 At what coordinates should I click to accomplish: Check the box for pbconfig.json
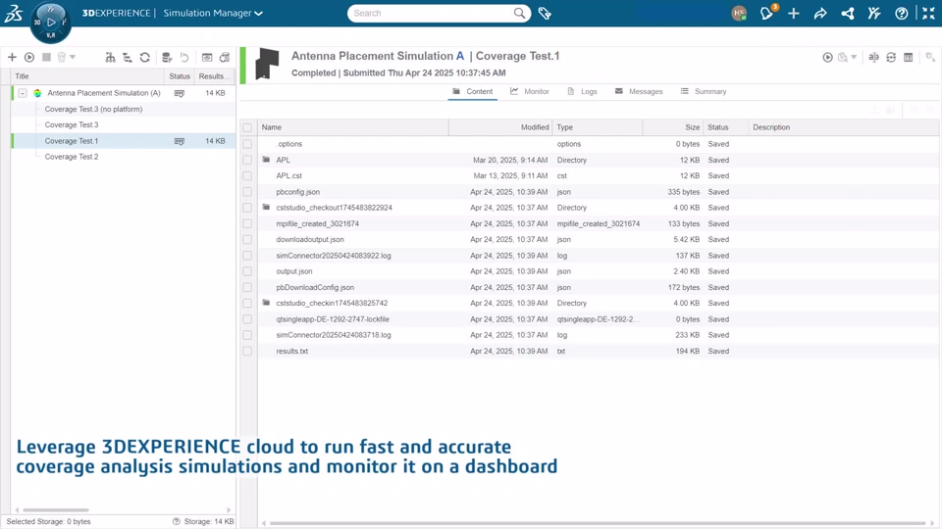click(247, 192)
